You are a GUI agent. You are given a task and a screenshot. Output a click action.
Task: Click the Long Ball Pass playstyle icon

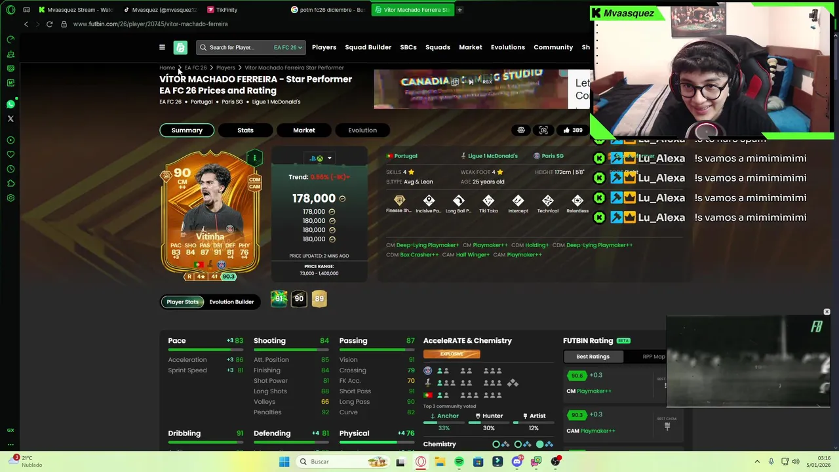[458, 201]
